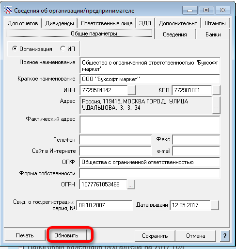Click the Сохранить button
The width and height of the screenshot is (236, 249).
pyautogui.click(x=155, y=236)
